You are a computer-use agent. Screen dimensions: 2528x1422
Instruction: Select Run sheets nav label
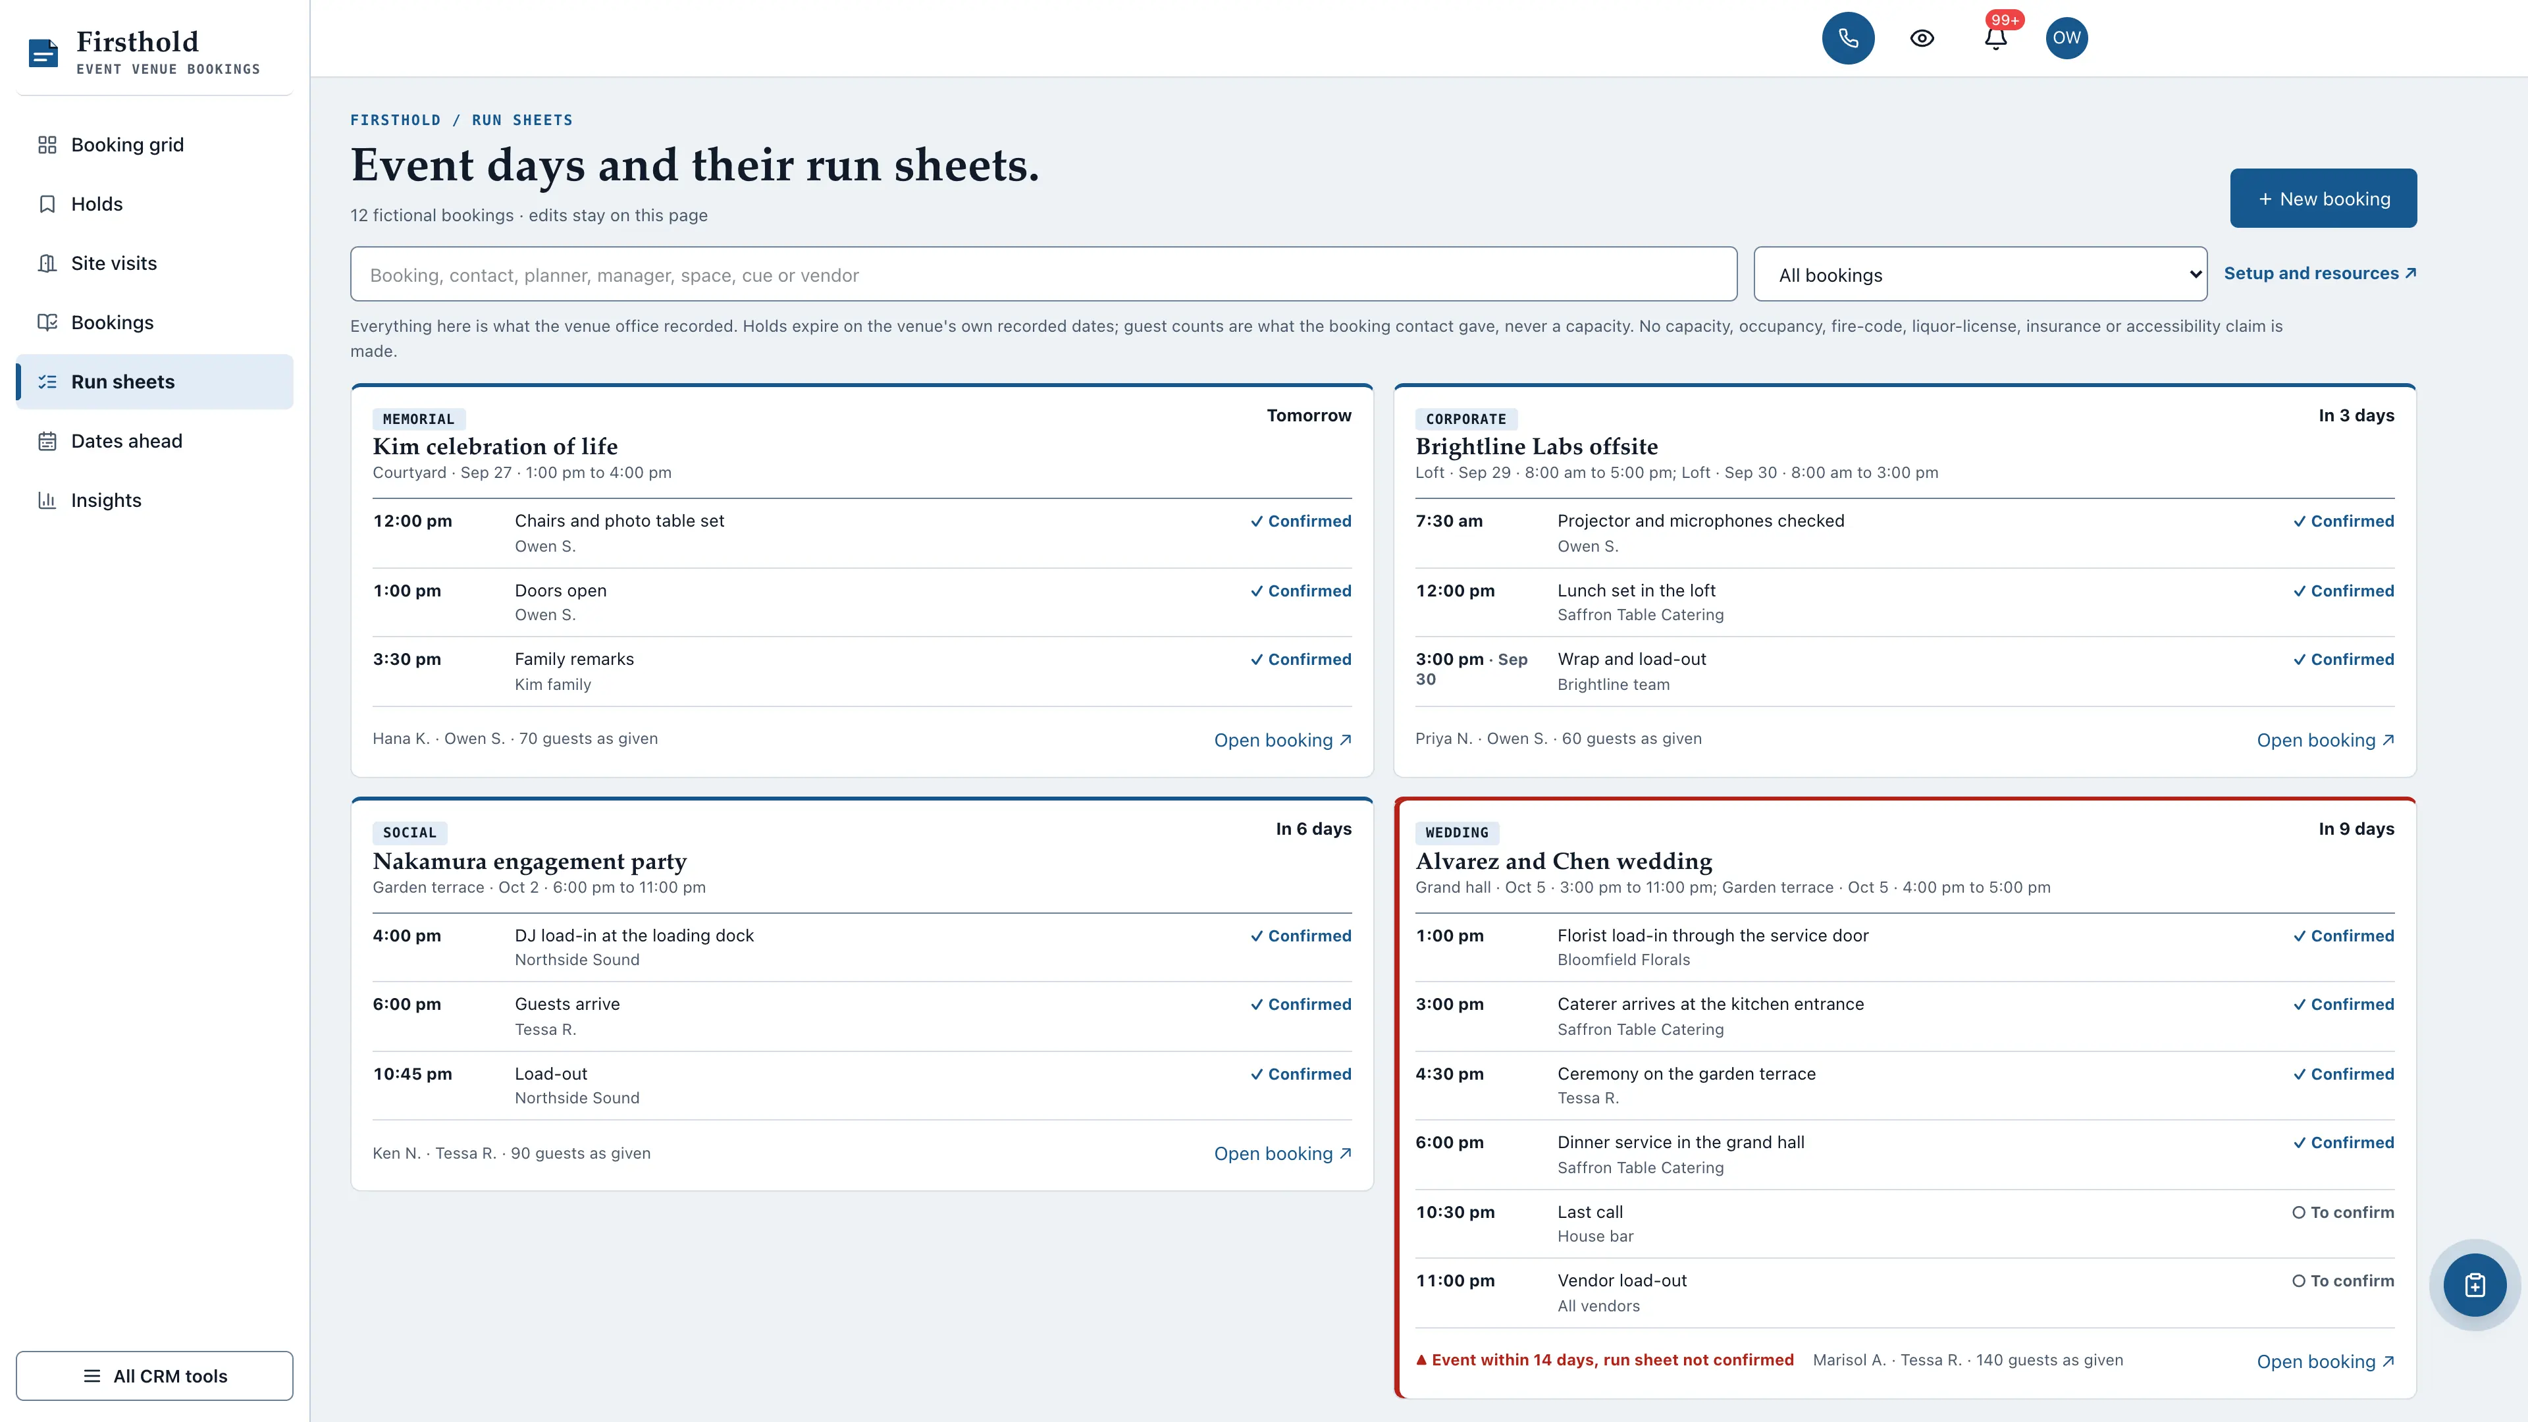[122, 382]
